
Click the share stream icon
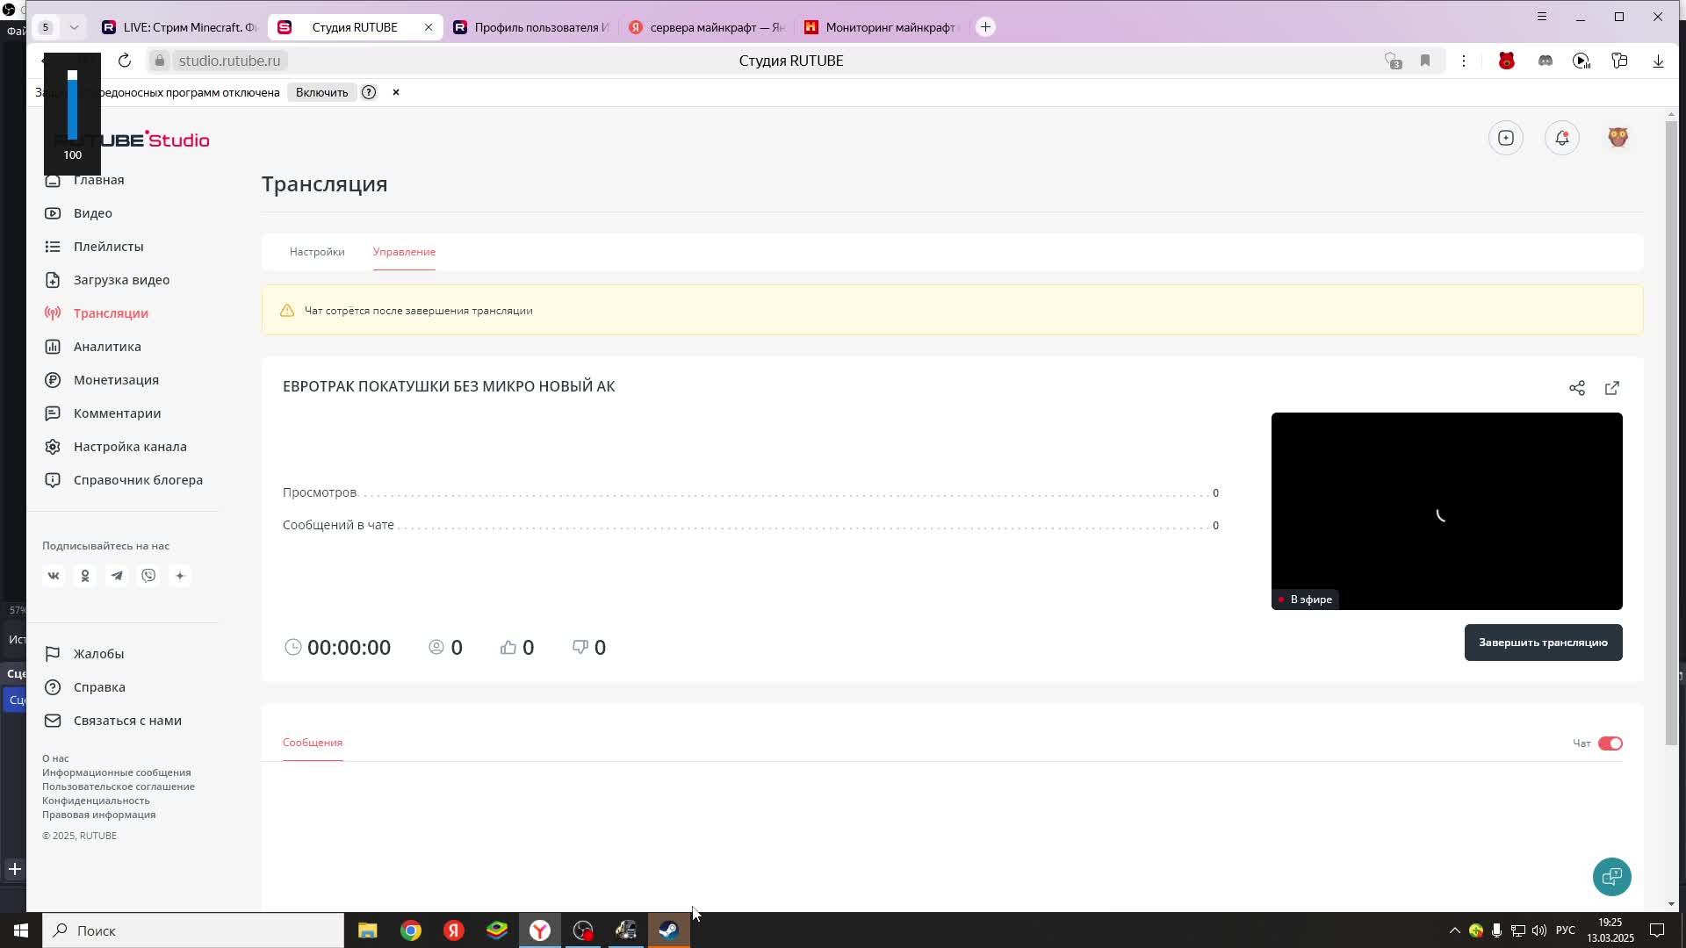click(x=1577, y=388)
